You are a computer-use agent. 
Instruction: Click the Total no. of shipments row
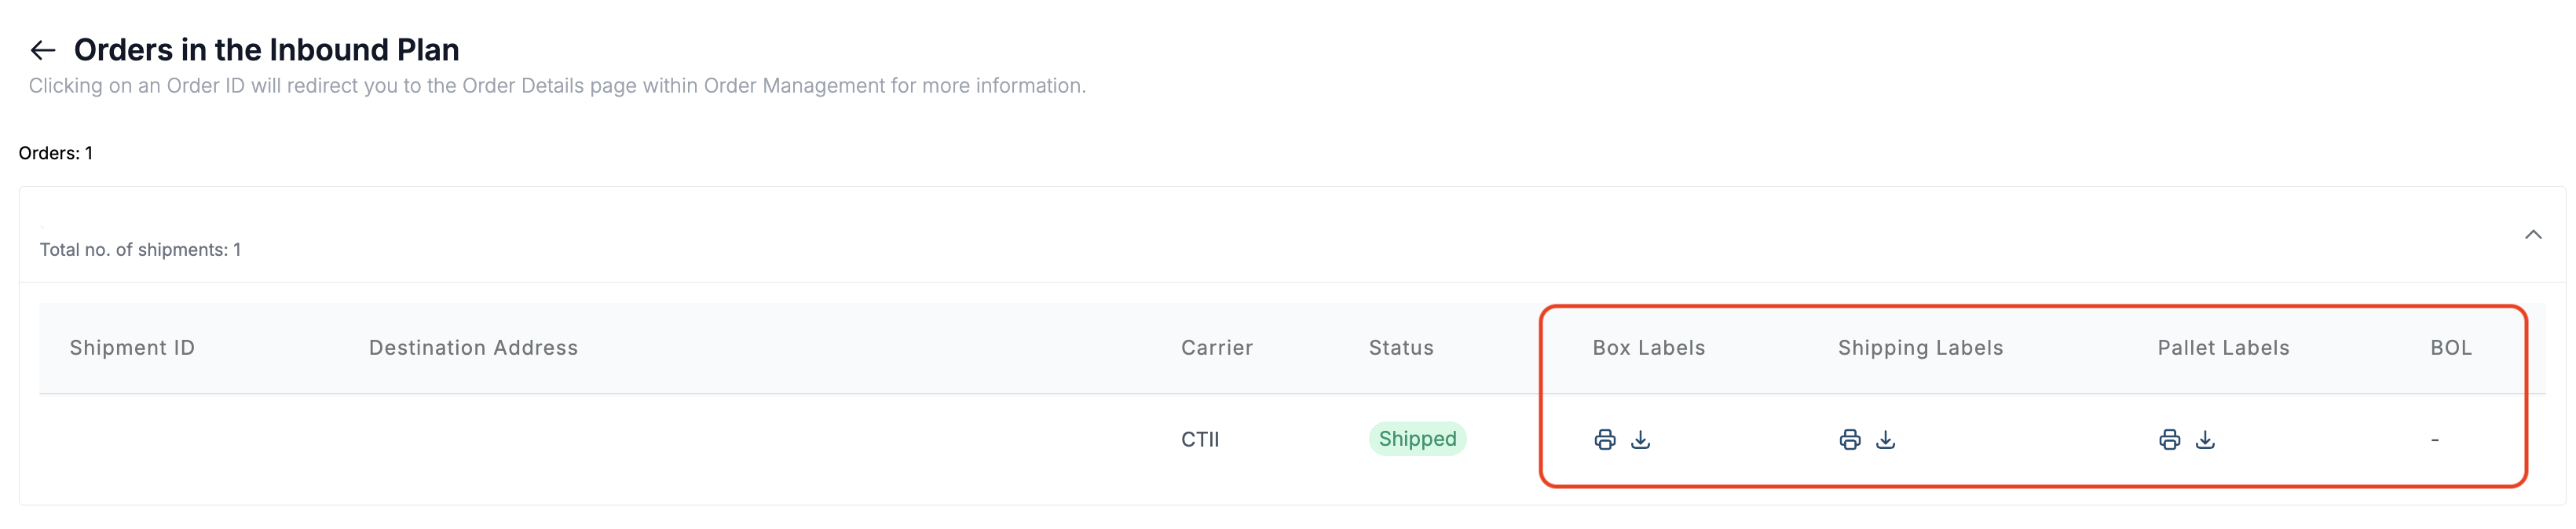click(140, 250)
